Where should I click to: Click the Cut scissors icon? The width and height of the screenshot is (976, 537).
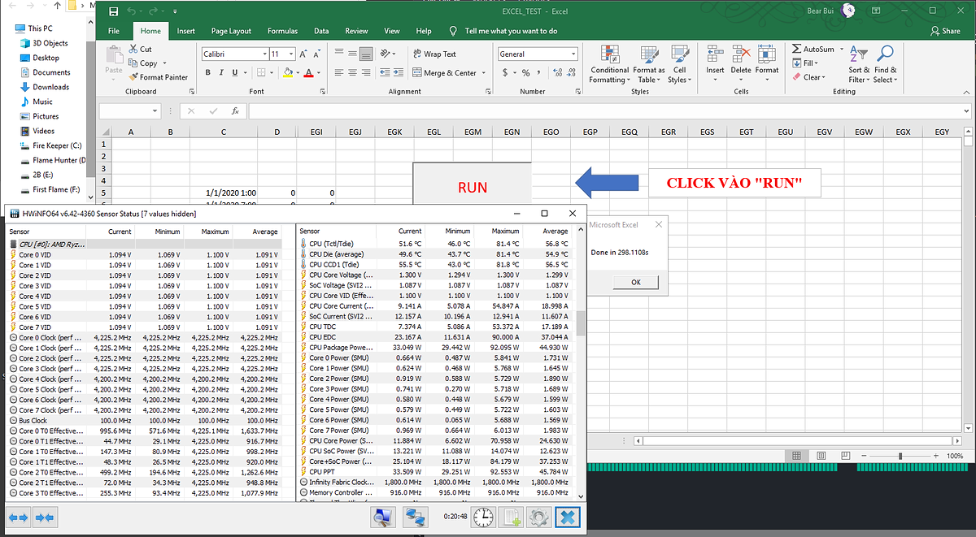tap(134, 50)
